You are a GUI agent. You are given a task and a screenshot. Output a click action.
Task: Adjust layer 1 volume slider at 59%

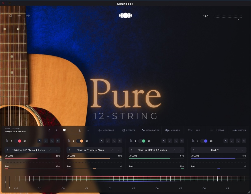[32, 158]
